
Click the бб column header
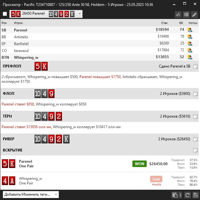[181, 23]
